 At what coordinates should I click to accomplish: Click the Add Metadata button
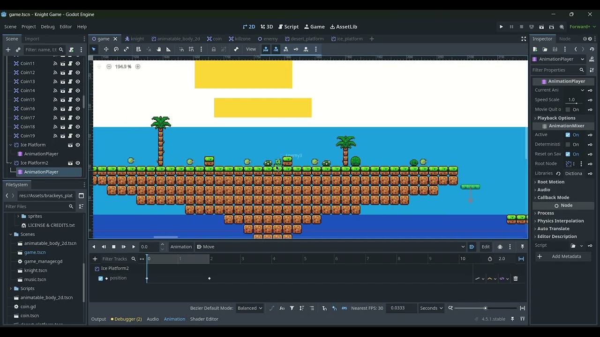coord(566,256)
